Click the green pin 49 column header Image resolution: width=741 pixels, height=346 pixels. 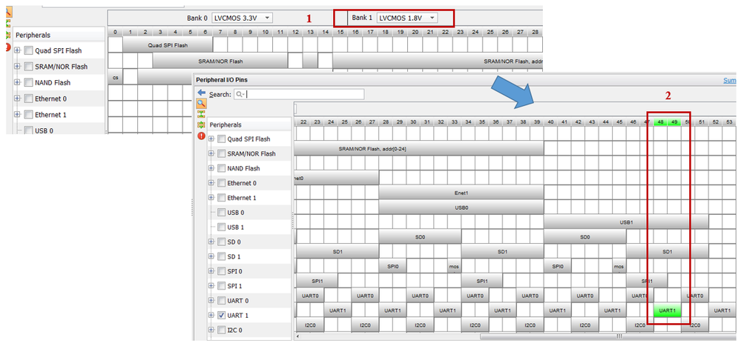click(x=674, y=122)
